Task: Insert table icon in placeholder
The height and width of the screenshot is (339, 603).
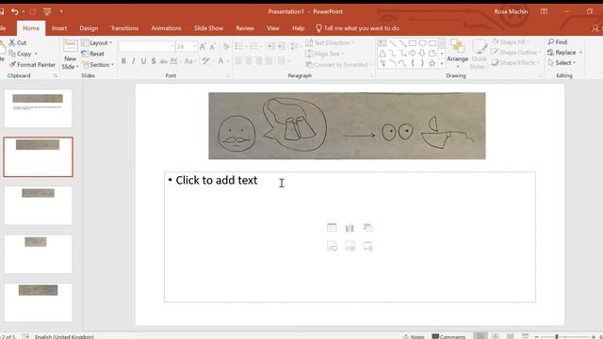Action: [332, 228]
